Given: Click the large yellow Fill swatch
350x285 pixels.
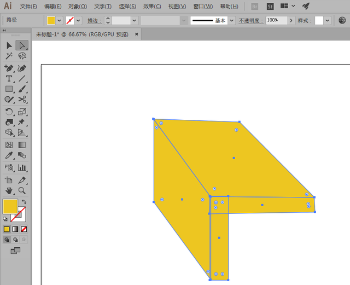Looking at the screenshot, I should tap(10, 206).
